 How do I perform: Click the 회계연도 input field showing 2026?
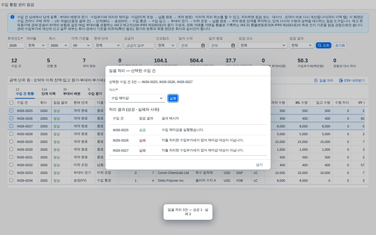coord(16,45)
